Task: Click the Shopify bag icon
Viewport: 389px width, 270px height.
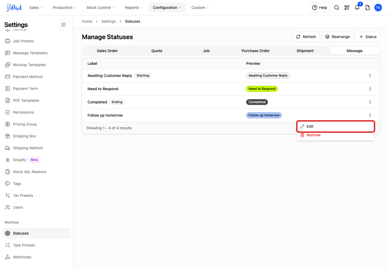Action: click(8, 160)
